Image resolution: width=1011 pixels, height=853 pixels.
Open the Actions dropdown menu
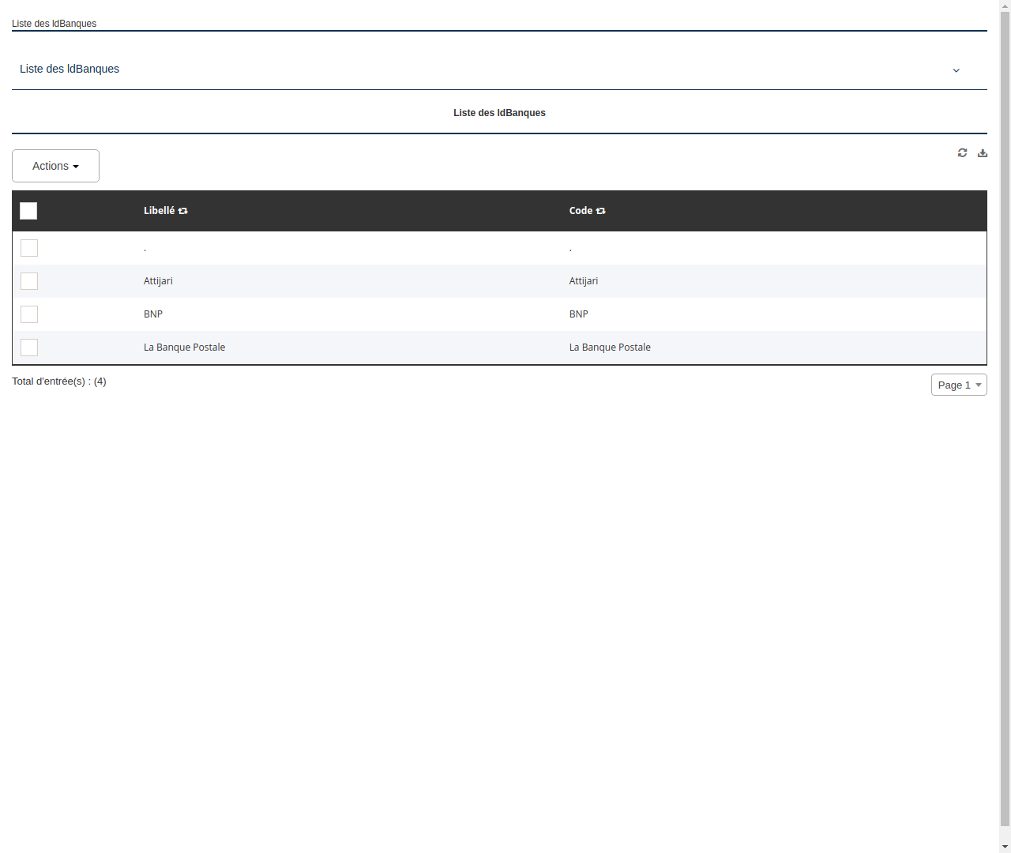55,166
